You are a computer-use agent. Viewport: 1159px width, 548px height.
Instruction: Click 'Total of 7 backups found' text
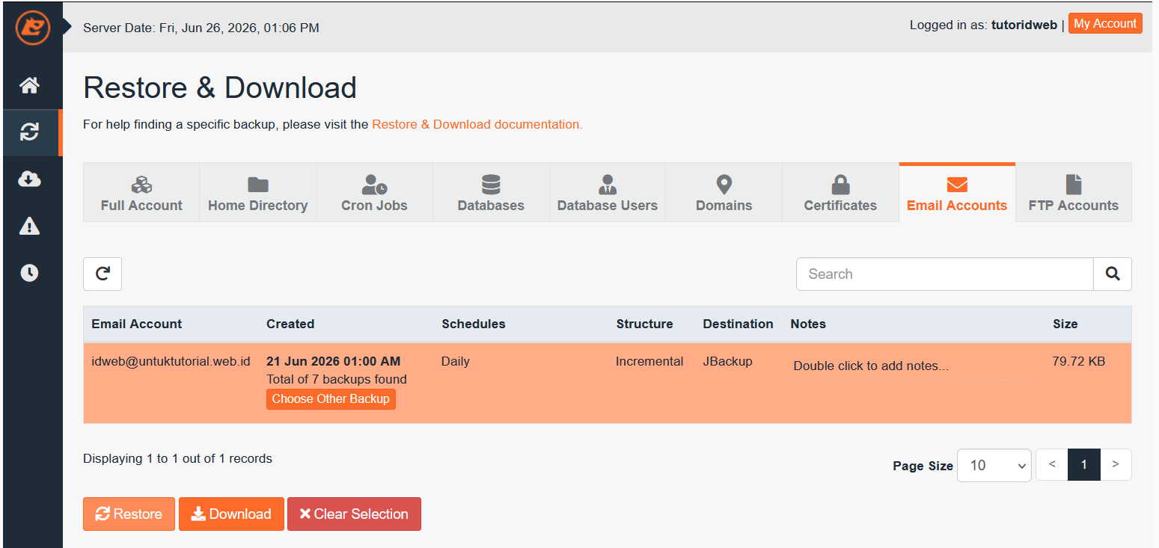337,379
